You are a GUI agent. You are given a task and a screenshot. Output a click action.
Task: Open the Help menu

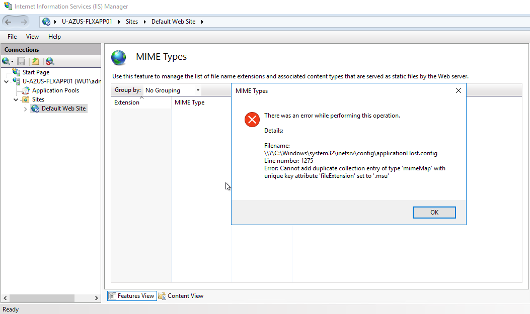[x=54, y=37]
